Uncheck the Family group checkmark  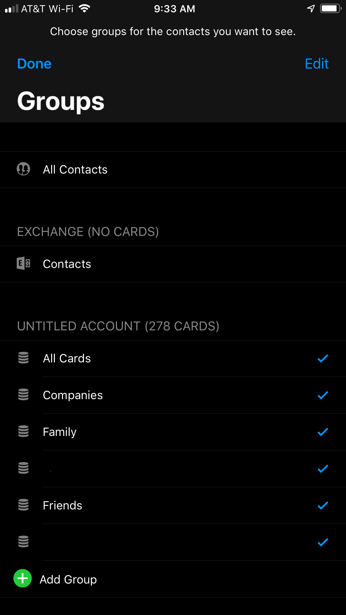click(323, 432)
